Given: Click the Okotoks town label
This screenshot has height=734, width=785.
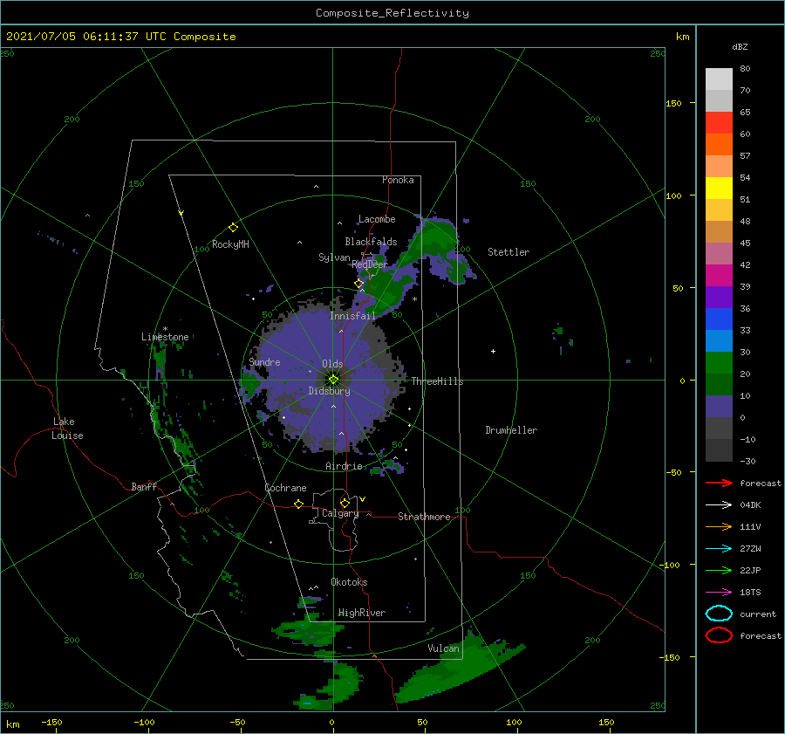Looking at the screenshot, I should [x=349, y=582].
